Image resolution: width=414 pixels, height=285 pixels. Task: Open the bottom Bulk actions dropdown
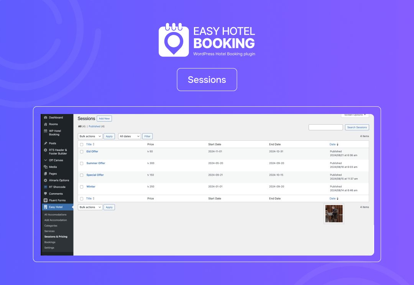point(90,207)
